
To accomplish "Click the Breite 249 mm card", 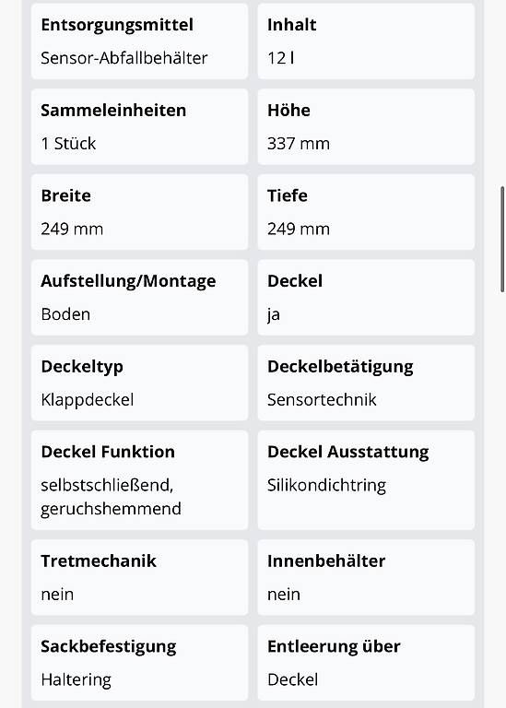I will (x=139, y=212).
